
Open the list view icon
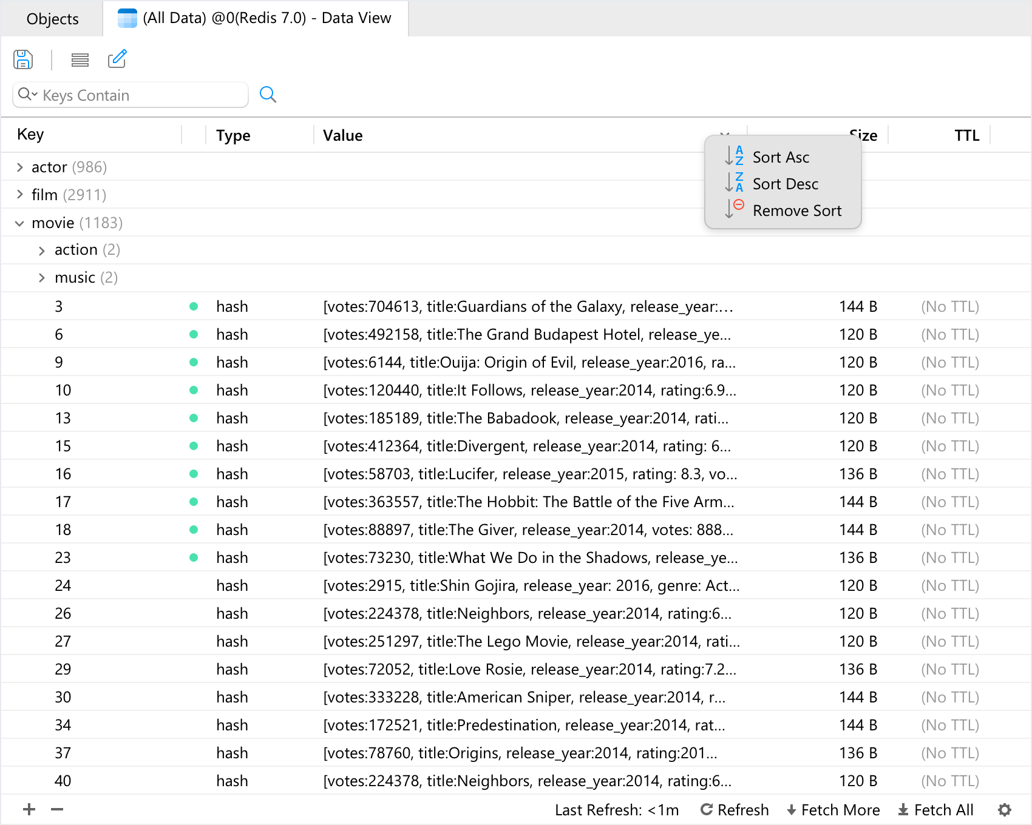(80, 59)
